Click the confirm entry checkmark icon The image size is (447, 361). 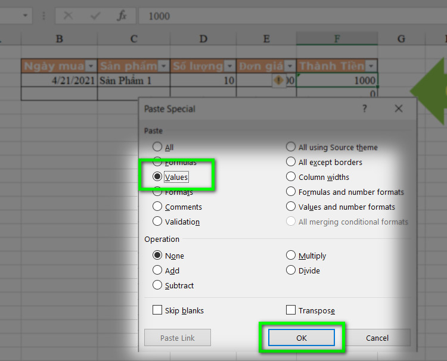95,15
